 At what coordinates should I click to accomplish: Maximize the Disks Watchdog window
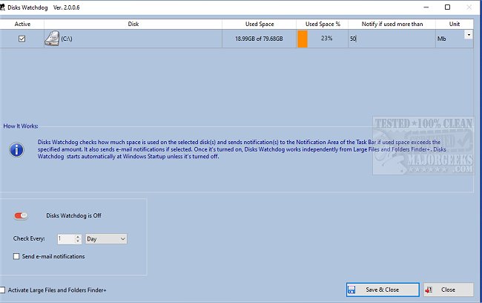(448, 7)
